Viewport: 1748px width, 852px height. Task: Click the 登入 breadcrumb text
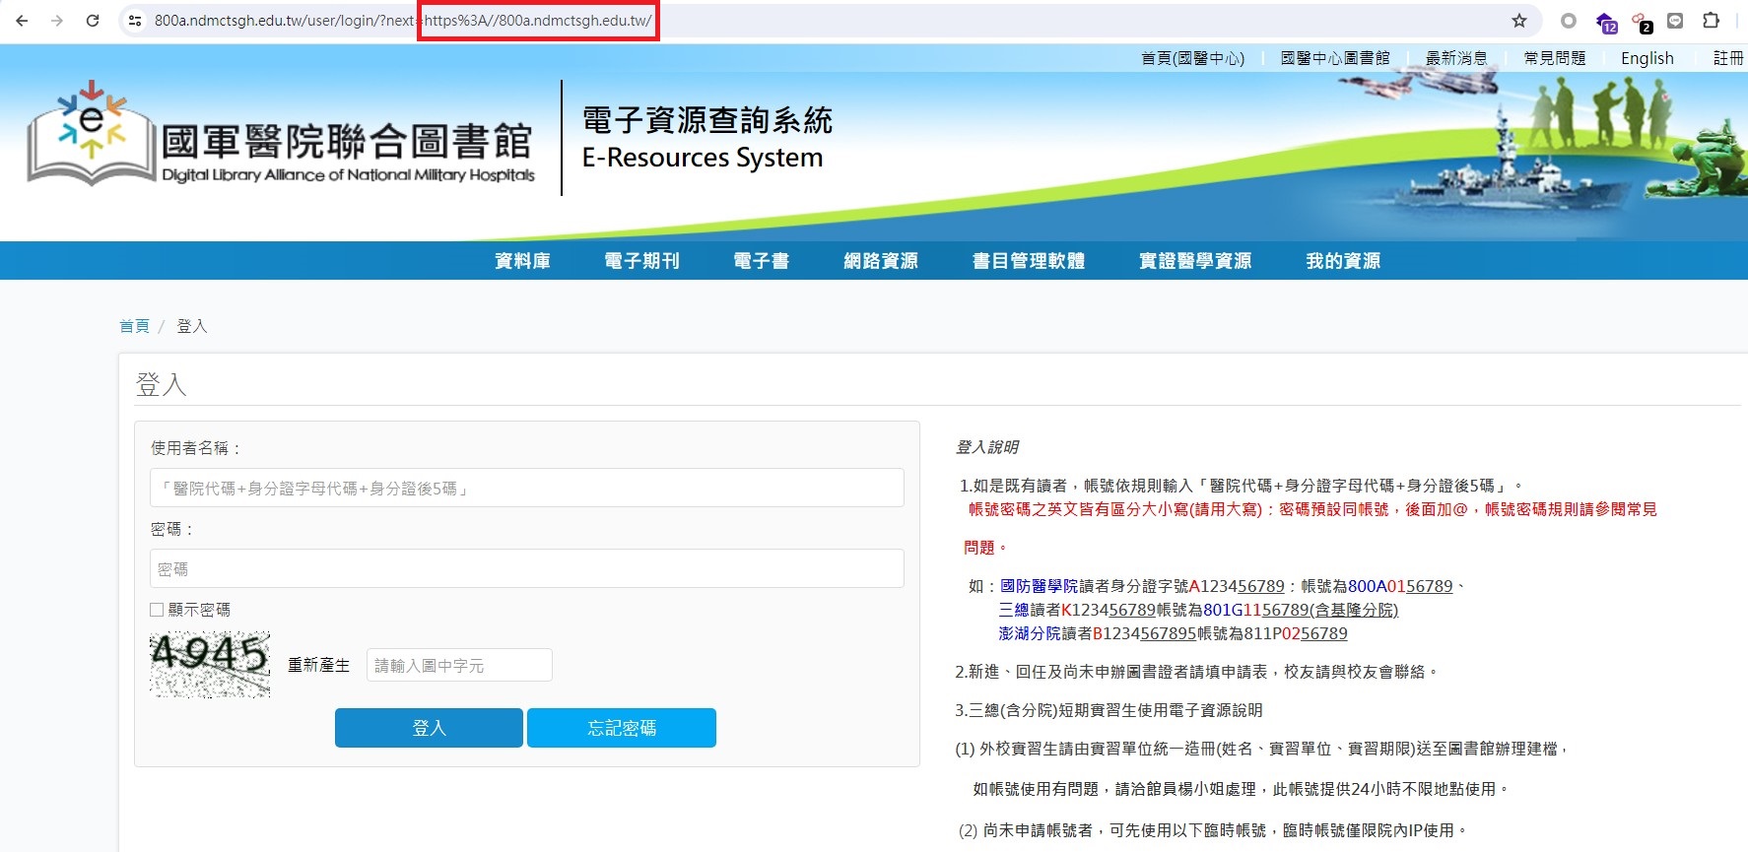192,326
